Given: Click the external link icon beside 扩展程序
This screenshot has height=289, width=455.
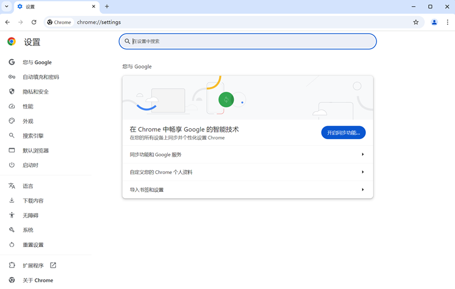Looking at the screenshot, I should click(53, 265).
